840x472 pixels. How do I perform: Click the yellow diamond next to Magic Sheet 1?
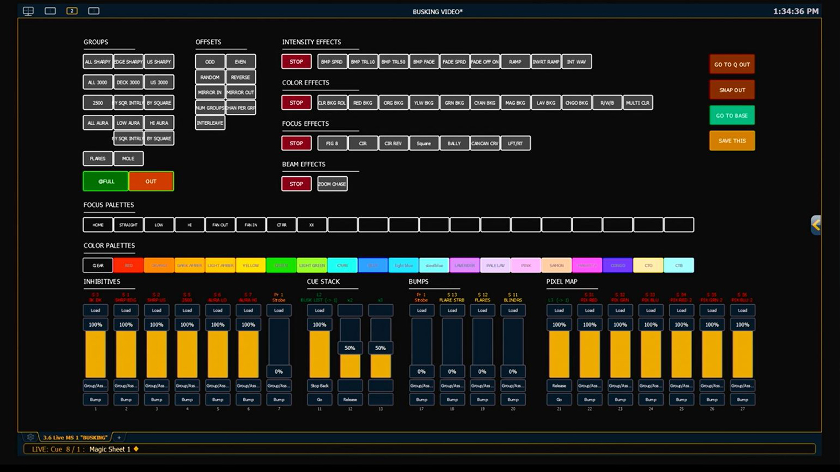136,449
